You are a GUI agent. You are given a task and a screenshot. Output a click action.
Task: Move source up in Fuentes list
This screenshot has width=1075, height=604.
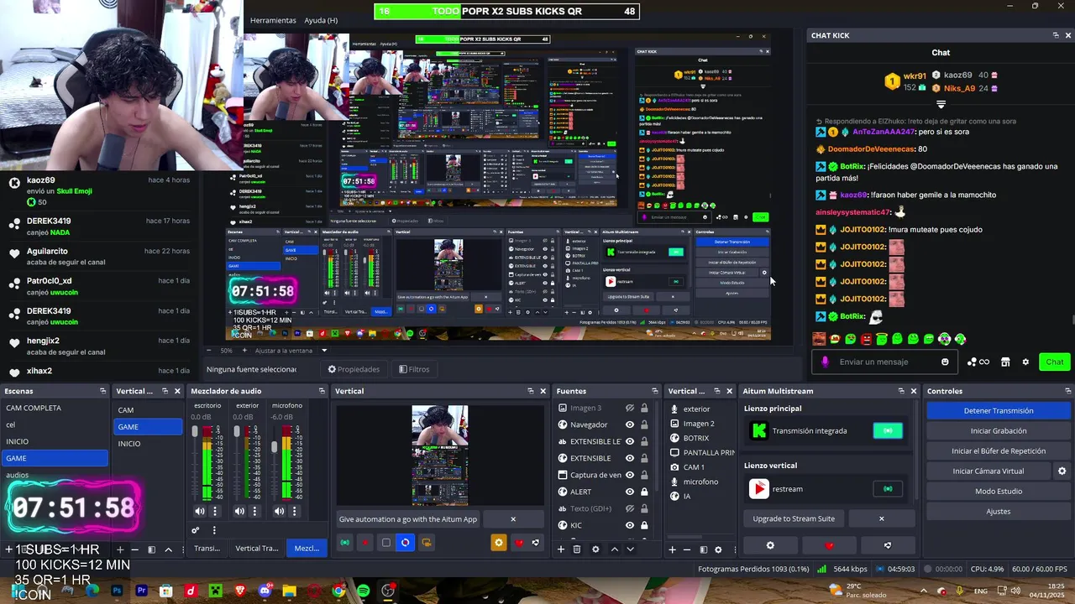point(614,549)
